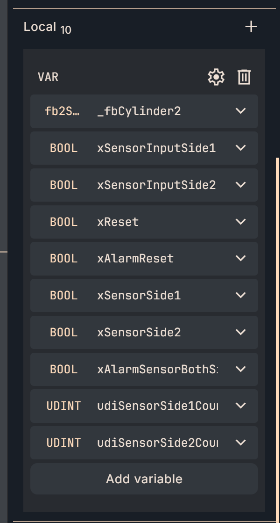Expand udiSensorSide2Count variable chevron

241,443
